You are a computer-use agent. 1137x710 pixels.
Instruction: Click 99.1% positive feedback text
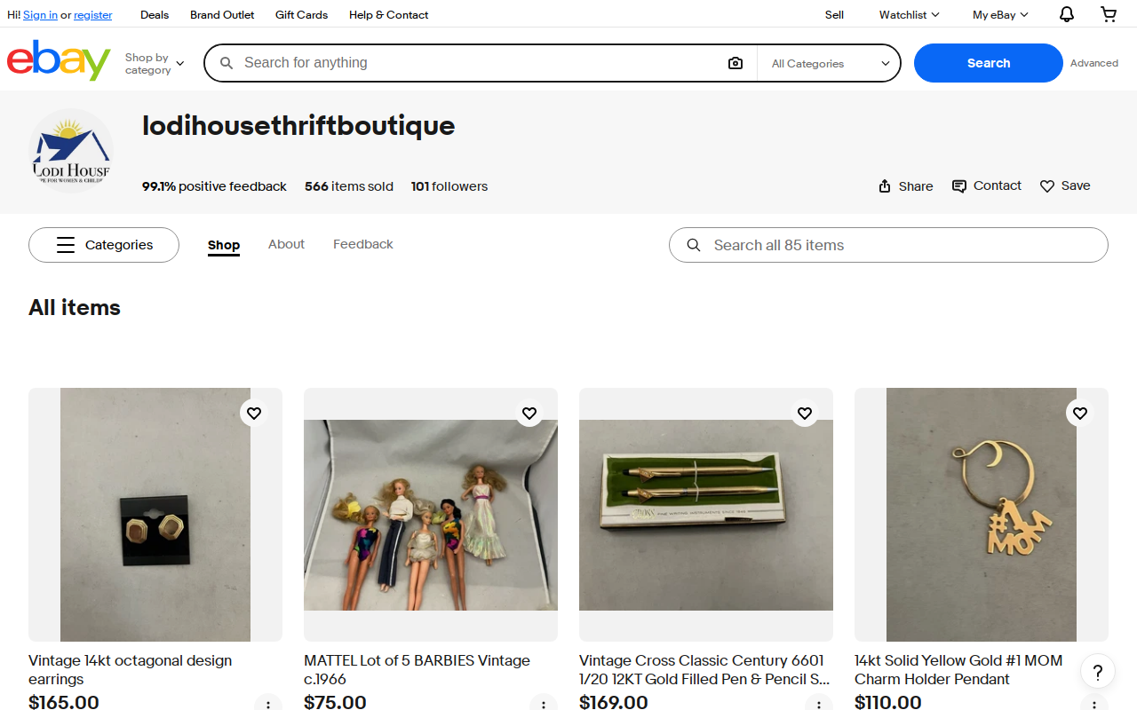click(214, 186)
